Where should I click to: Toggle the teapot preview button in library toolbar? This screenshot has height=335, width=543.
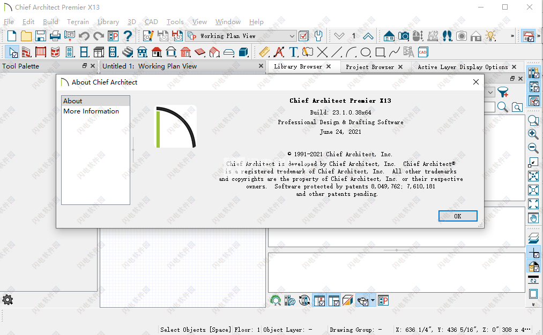click(x=362, y=300)
